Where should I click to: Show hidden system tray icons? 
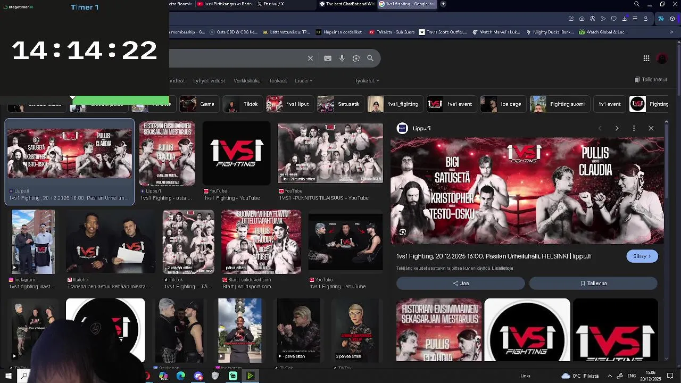(x=610, y=376)
